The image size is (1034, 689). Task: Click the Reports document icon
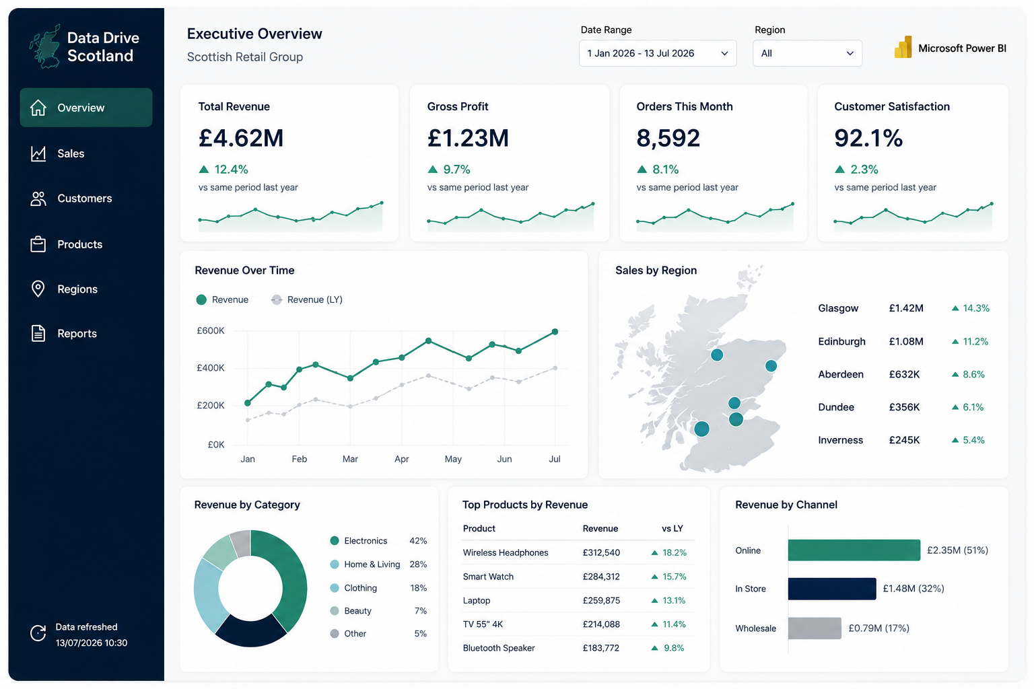pos(38,333)
